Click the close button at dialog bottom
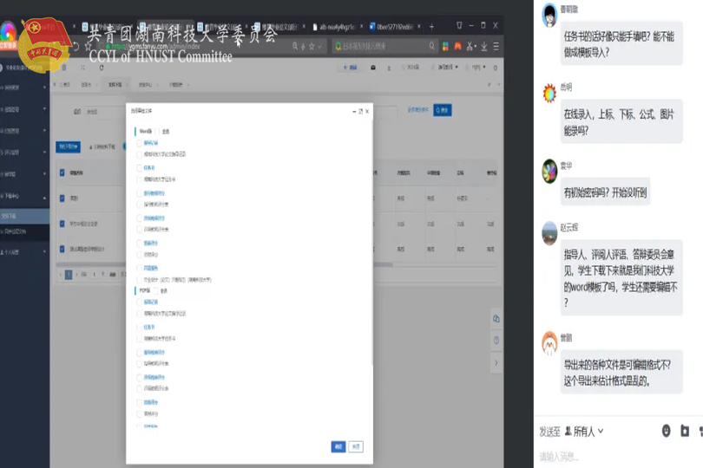703x468 pixels. (356, 446)
